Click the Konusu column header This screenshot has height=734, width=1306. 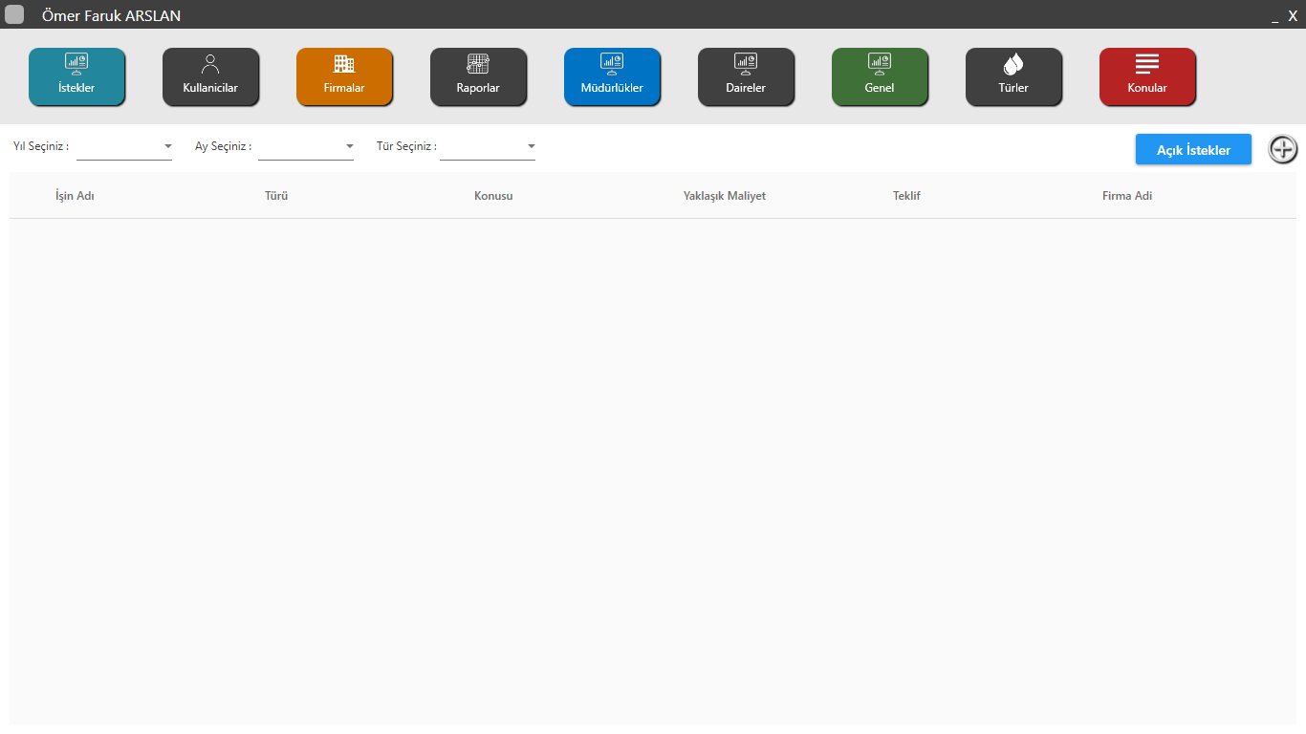click(493, 196)
